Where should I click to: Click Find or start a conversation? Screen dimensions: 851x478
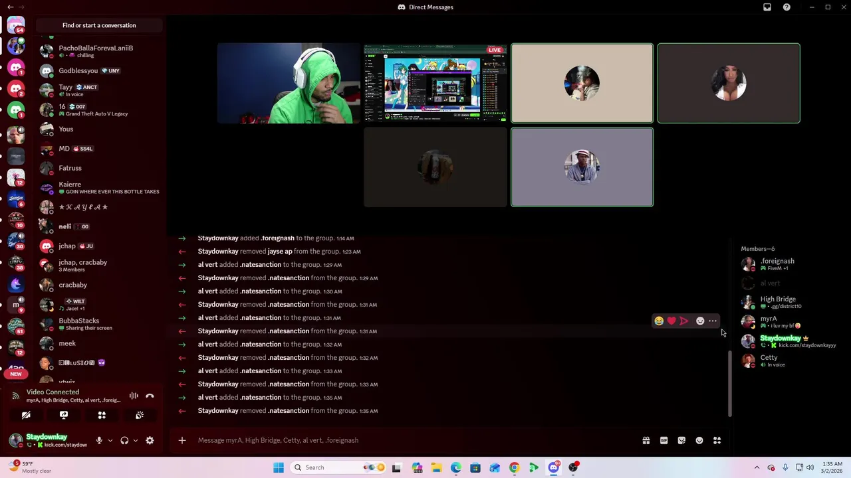click(x=99, y=25)
